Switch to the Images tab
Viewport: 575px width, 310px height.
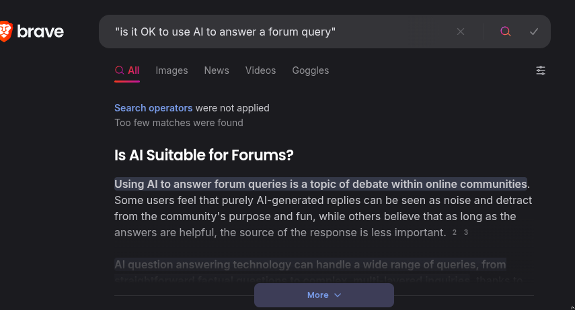pos(171,70)
